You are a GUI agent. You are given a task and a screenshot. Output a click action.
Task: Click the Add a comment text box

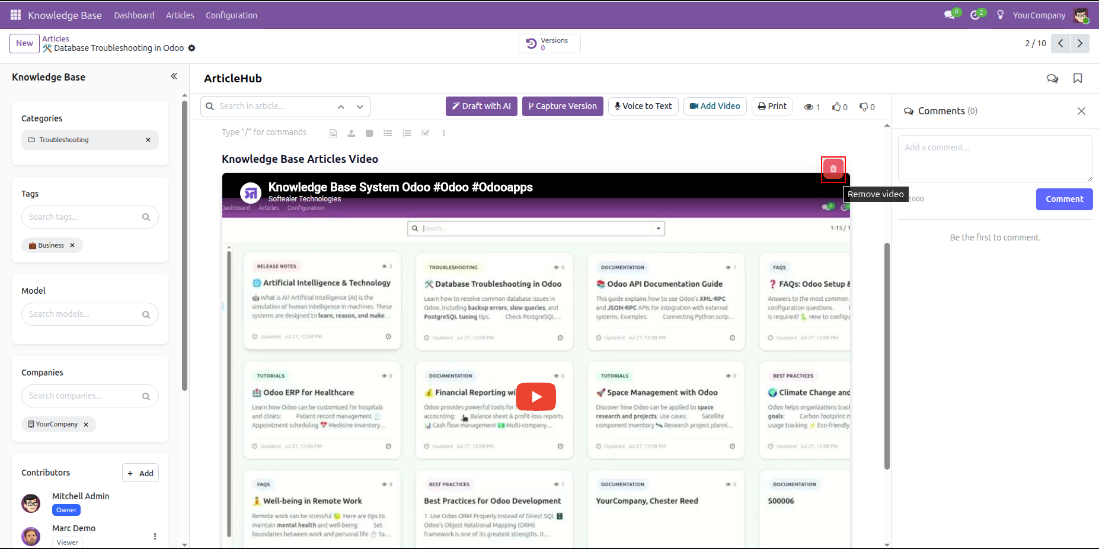[x=995, y=159]
